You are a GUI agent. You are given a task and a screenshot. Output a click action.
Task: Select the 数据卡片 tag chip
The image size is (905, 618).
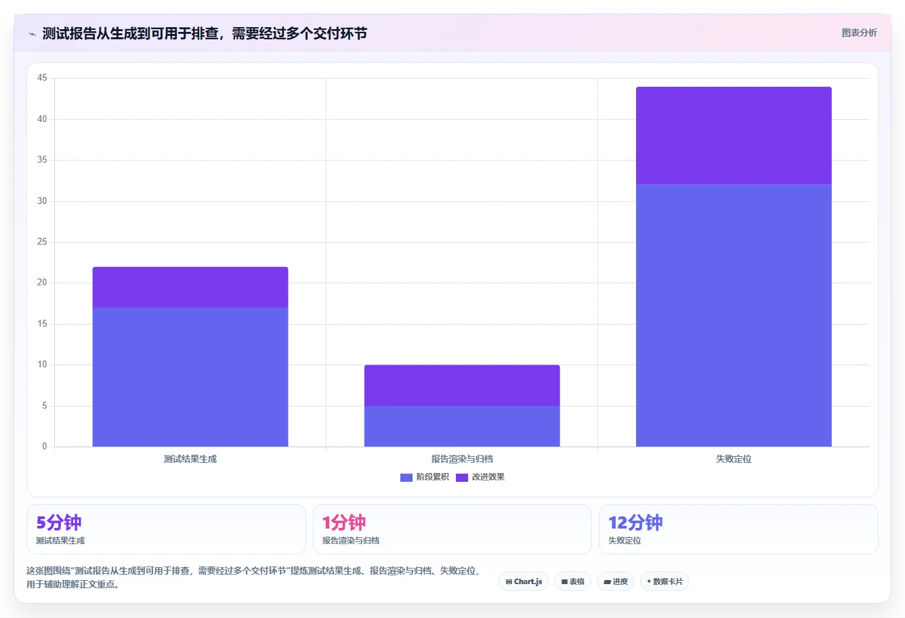click(665, 581)
